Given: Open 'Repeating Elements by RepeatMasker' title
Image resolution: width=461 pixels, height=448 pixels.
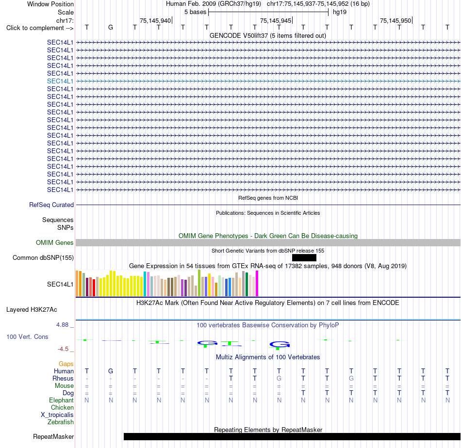Looking at the screenshot, I should (268, 430).
